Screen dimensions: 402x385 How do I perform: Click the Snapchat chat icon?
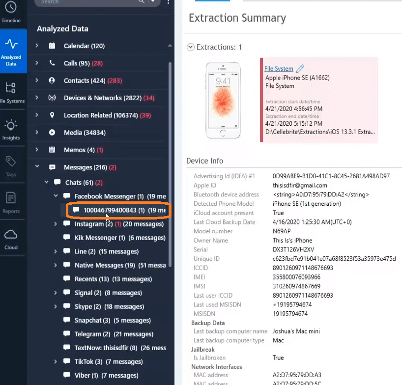[67, 320]
